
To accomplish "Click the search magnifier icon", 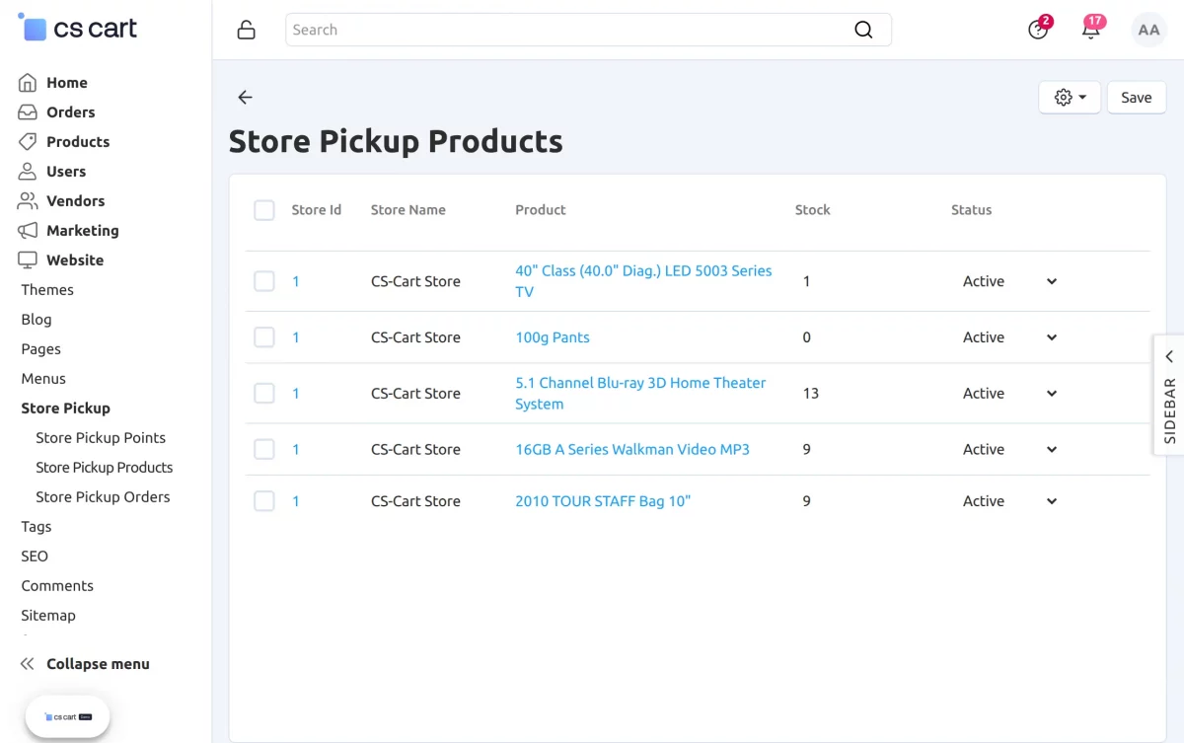I will coord(863,30).
